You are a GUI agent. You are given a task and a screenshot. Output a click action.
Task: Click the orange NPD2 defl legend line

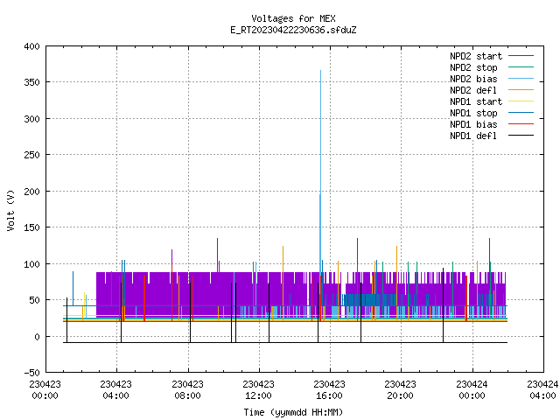point(521,90)
